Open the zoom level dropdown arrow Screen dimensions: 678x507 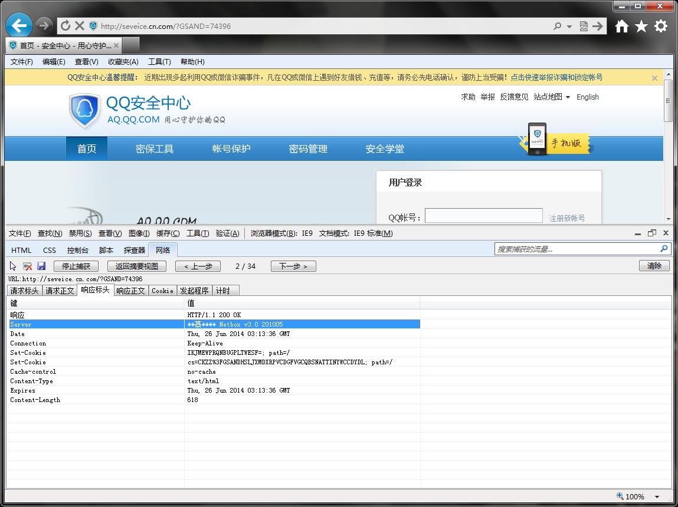657,497
